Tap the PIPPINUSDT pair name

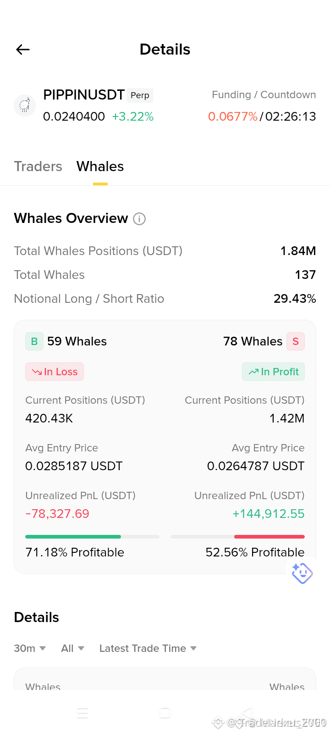click(84, 95)
